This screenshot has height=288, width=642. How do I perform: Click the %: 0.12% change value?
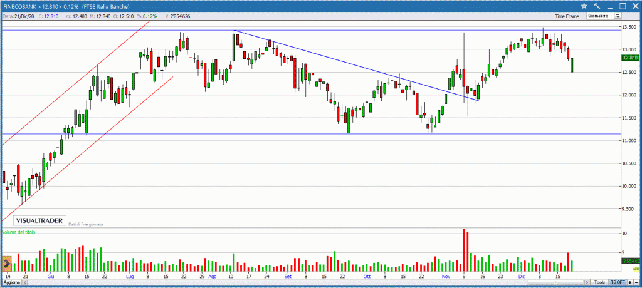click(147, 16)
